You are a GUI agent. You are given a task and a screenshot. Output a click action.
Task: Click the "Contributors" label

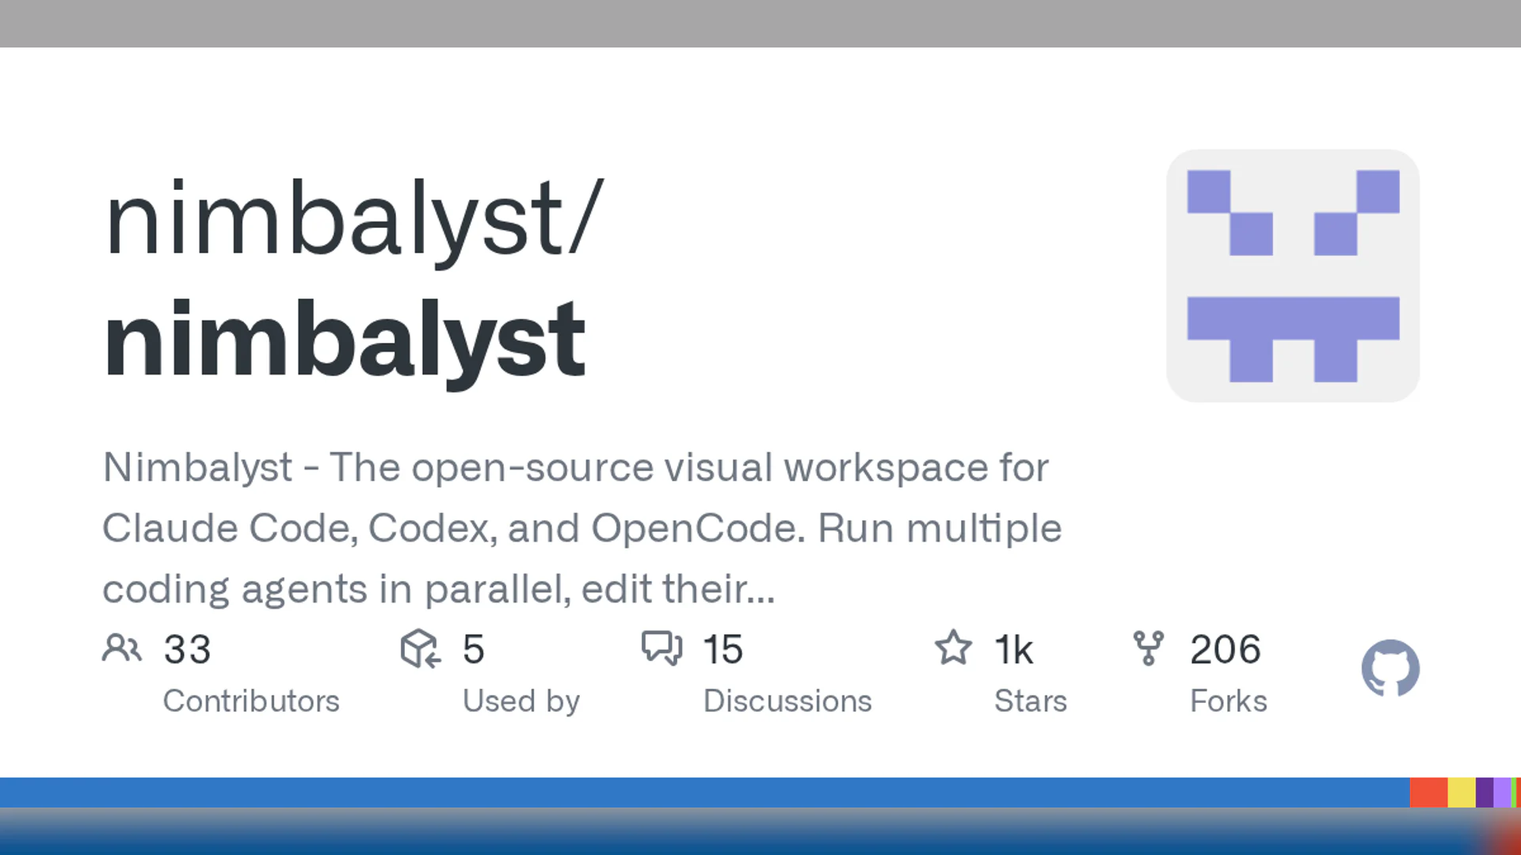[x=251, y=701]
